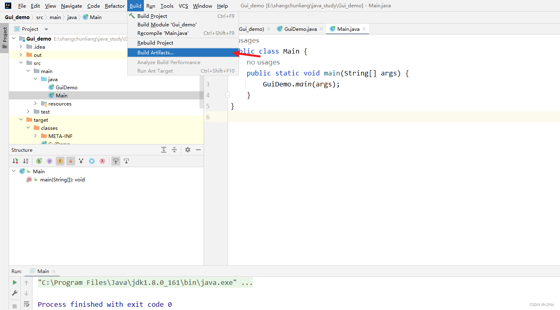This screenshot has width=560, height=310.
Task: Select GuiDemo class in project tree
Action: (66, 87)
